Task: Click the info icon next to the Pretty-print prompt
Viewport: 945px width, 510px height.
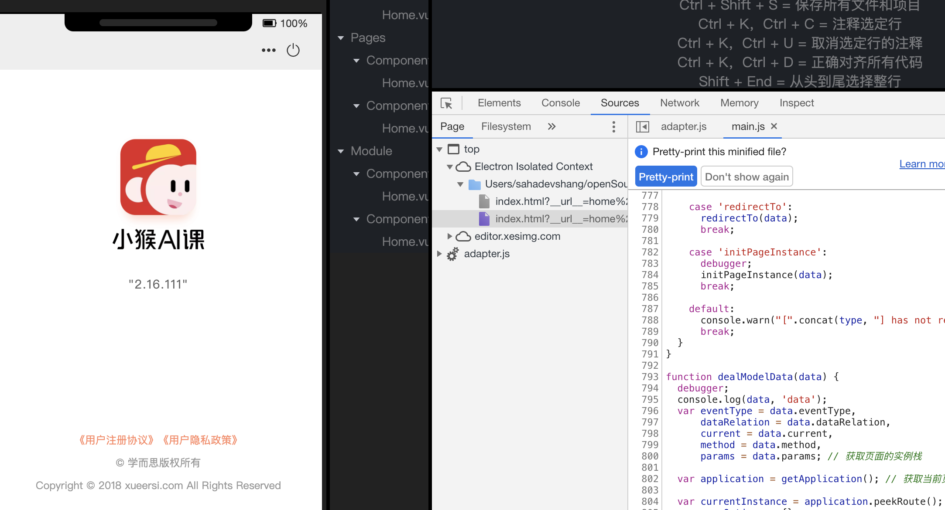Action: [641, 152]
